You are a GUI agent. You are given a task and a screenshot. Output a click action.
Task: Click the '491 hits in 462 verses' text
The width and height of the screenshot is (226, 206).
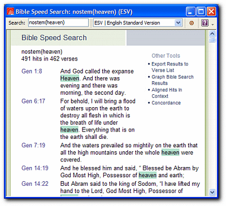(x=49, y=59)
